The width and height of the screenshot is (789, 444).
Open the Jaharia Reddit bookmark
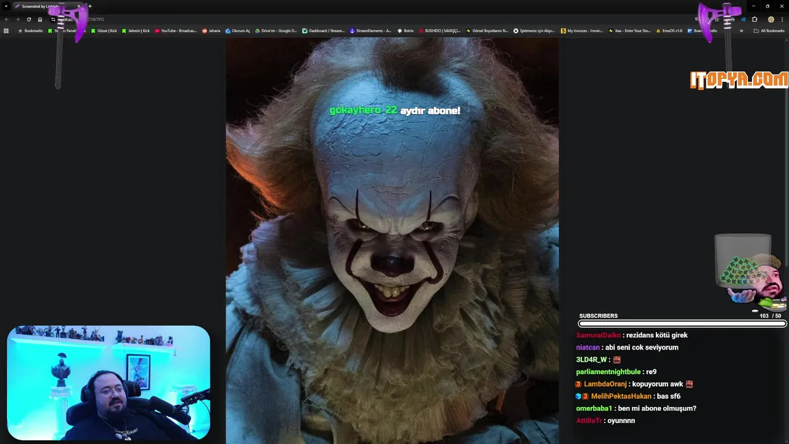pos(211,31)
